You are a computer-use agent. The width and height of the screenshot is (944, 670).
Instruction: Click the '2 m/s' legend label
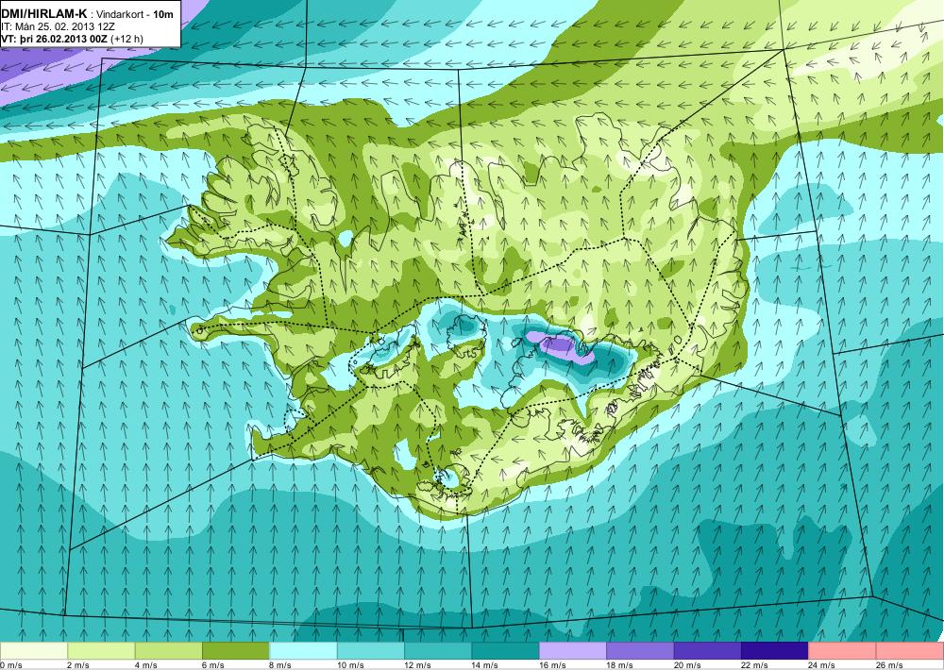(x=78, y=664)
